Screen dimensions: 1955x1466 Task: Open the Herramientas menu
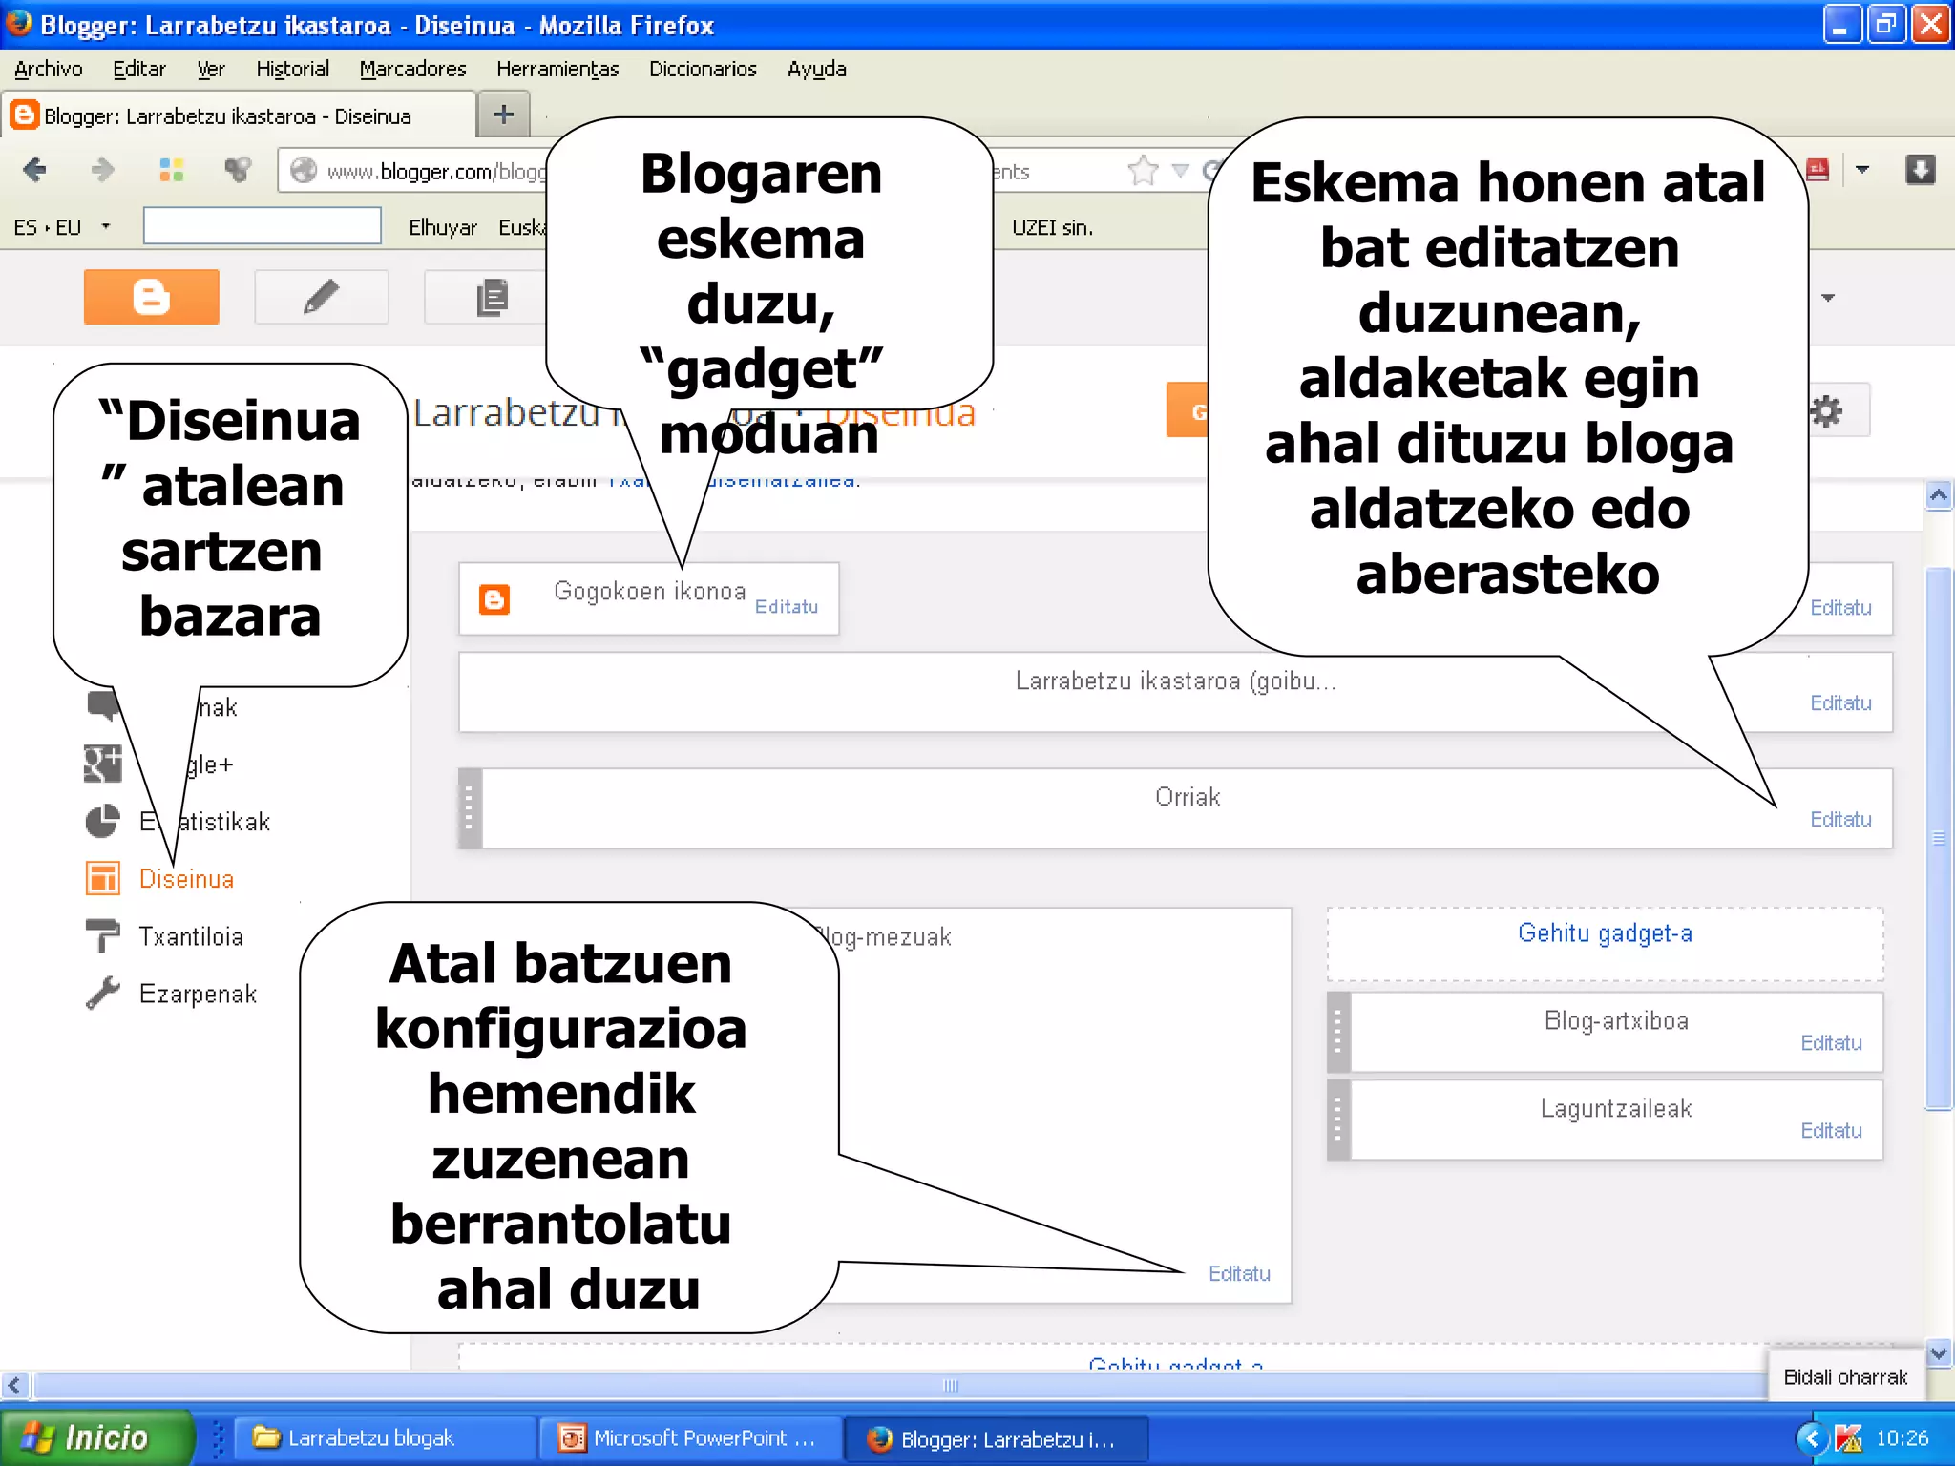(557, 69)
